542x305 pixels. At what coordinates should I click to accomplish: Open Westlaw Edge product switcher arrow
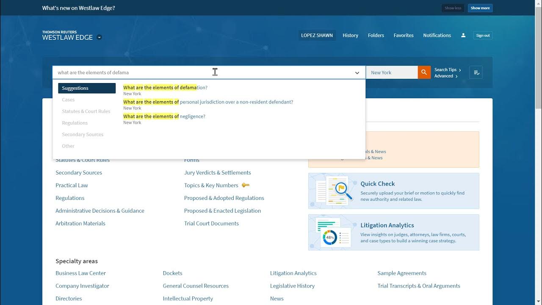[99, 37]
